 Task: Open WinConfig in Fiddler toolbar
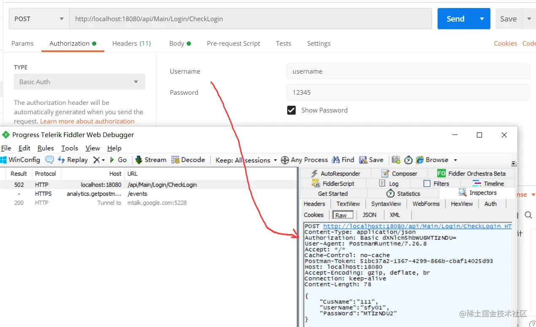(20, 159)
